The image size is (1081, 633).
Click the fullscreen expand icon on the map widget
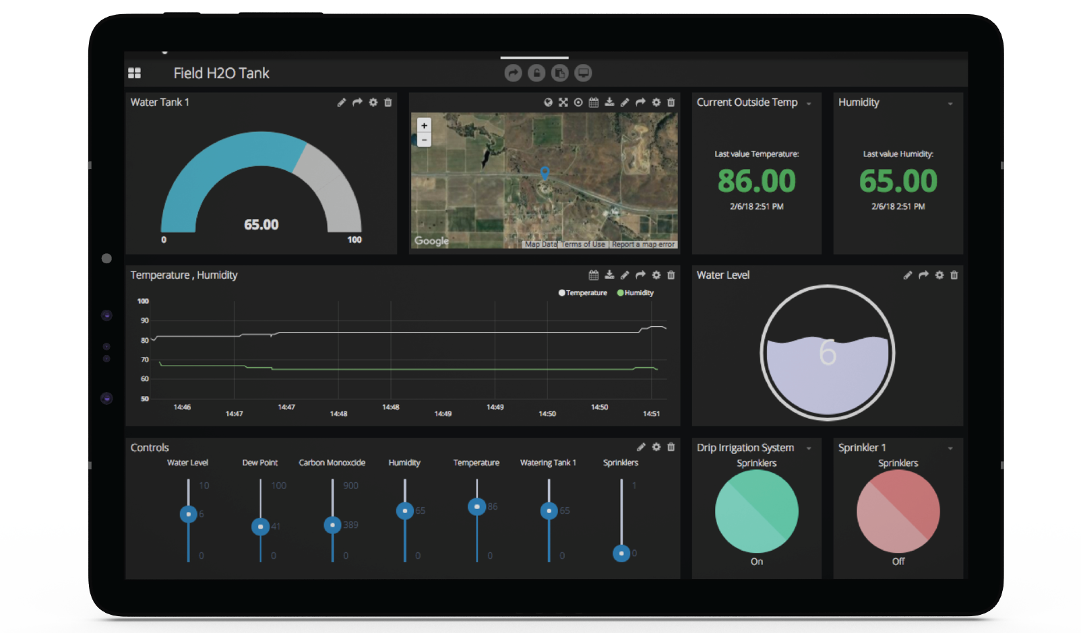563,102
